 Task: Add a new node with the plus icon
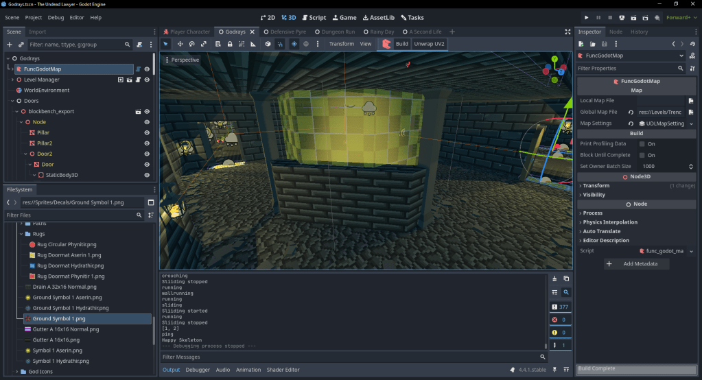point(10,45)
